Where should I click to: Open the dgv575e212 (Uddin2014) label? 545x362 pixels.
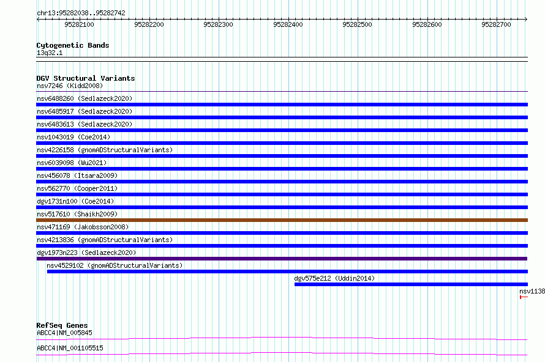coord(334,278)
